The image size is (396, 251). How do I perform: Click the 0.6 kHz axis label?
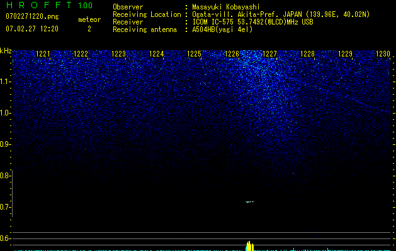[x=5, y=238]
